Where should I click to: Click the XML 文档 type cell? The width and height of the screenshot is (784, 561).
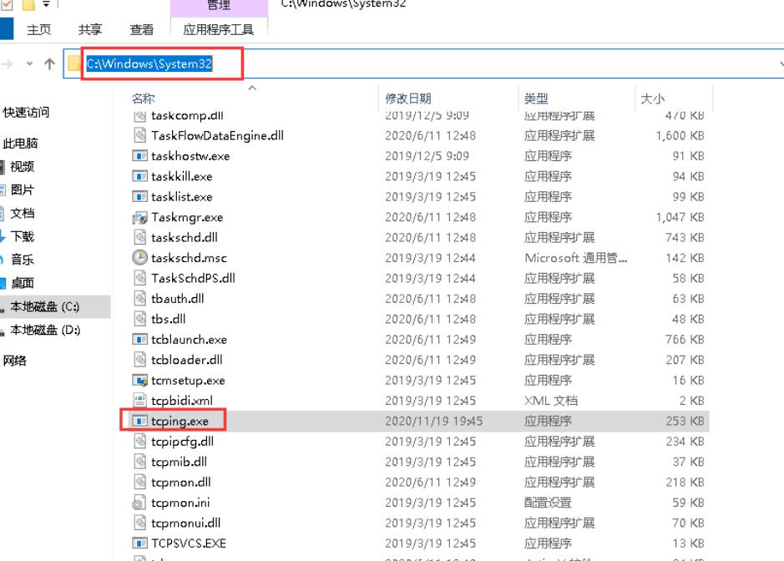(x=551, y=401)
